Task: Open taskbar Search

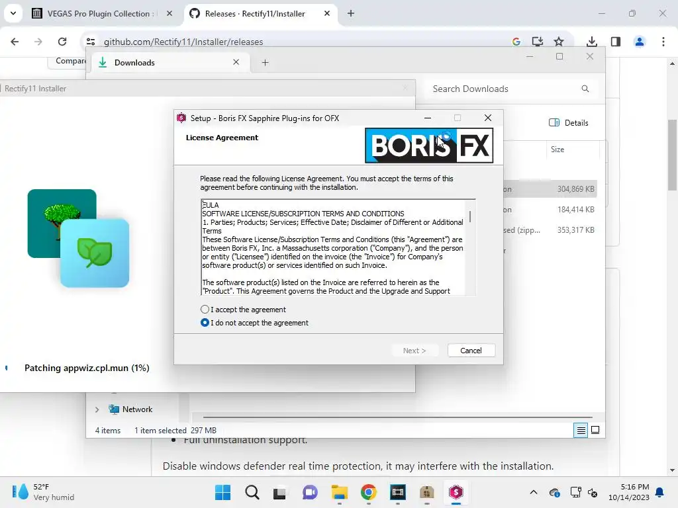Action: pos(252,492)
